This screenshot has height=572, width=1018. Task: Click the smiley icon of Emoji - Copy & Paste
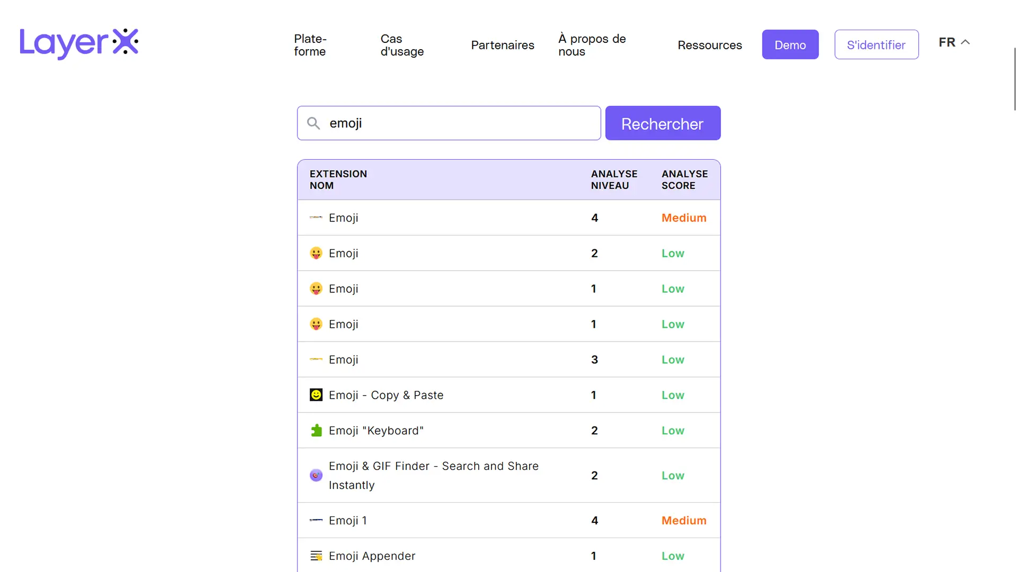coord(316,395)
